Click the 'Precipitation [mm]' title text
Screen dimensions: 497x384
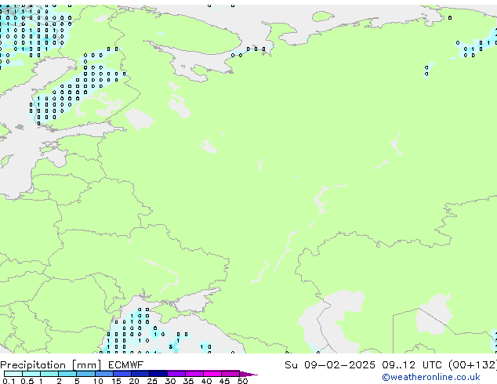click(51, 365)
